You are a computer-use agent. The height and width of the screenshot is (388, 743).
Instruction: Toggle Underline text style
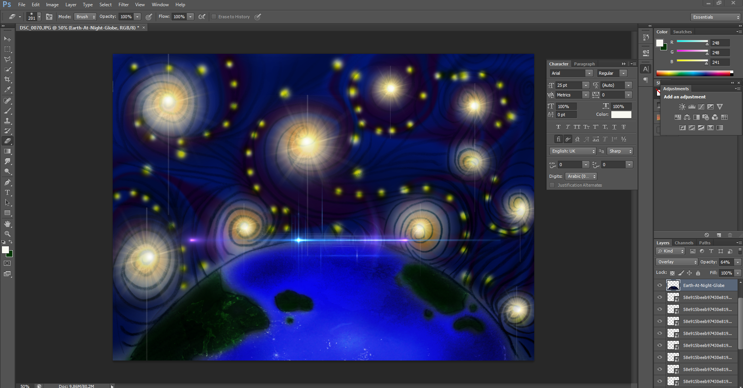tap(614, 127)
